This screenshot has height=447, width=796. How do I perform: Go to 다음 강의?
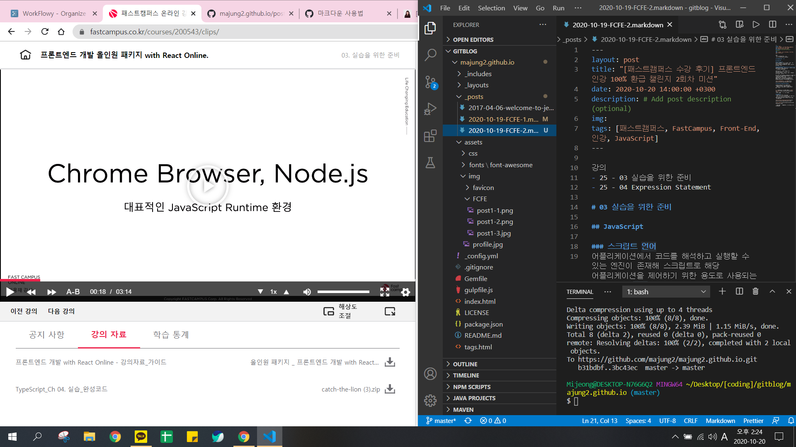(x=61, y=311)
